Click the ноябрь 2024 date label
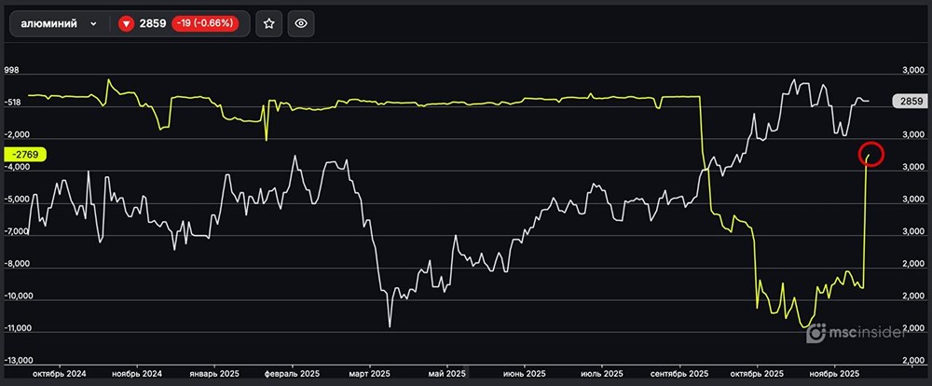 tap(137, 374)
